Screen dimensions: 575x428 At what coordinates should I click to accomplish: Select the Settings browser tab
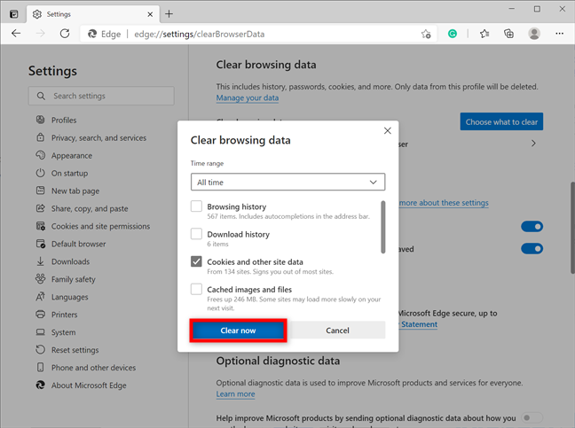93,14
